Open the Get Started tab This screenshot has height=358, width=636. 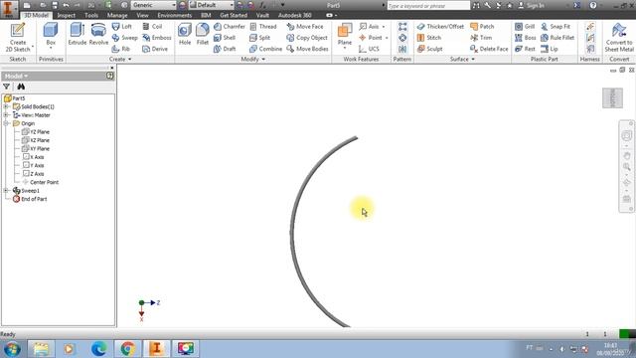pos(234,16)
